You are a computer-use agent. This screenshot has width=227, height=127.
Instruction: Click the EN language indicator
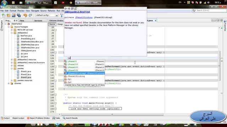[x=180, y=2]
